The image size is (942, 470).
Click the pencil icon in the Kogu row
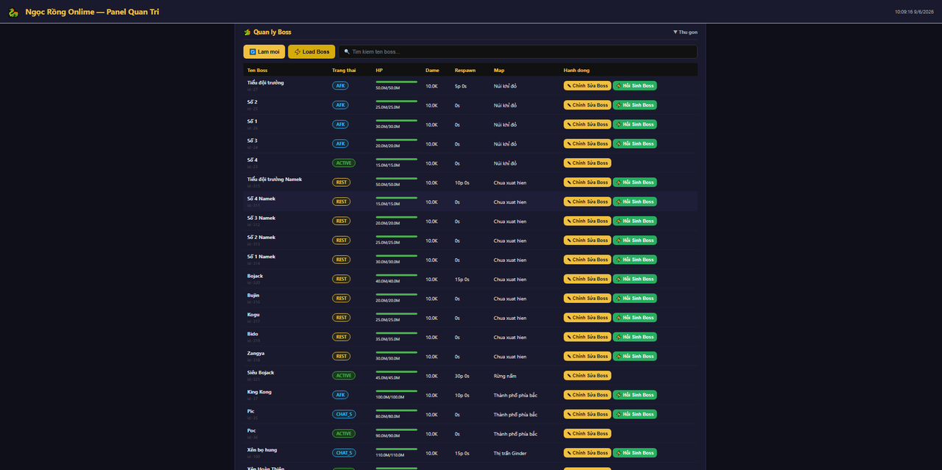tap(570, 318)
